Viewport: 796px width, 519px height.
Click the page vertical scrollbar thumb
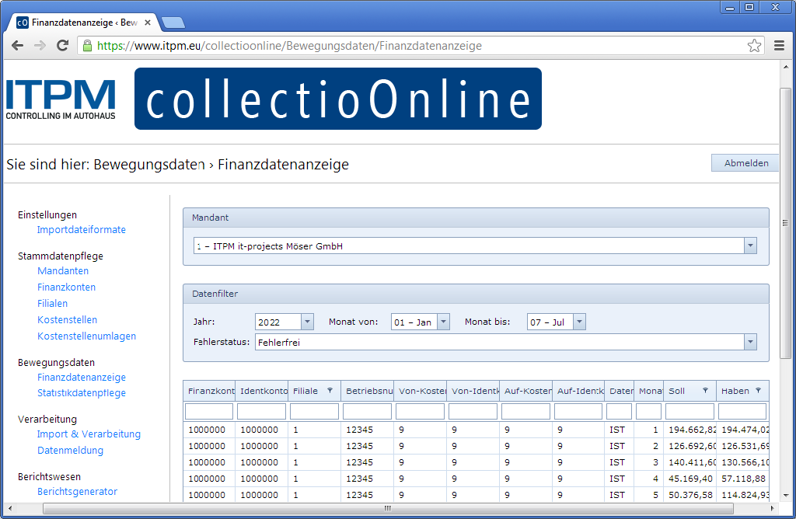pos(785,223)
